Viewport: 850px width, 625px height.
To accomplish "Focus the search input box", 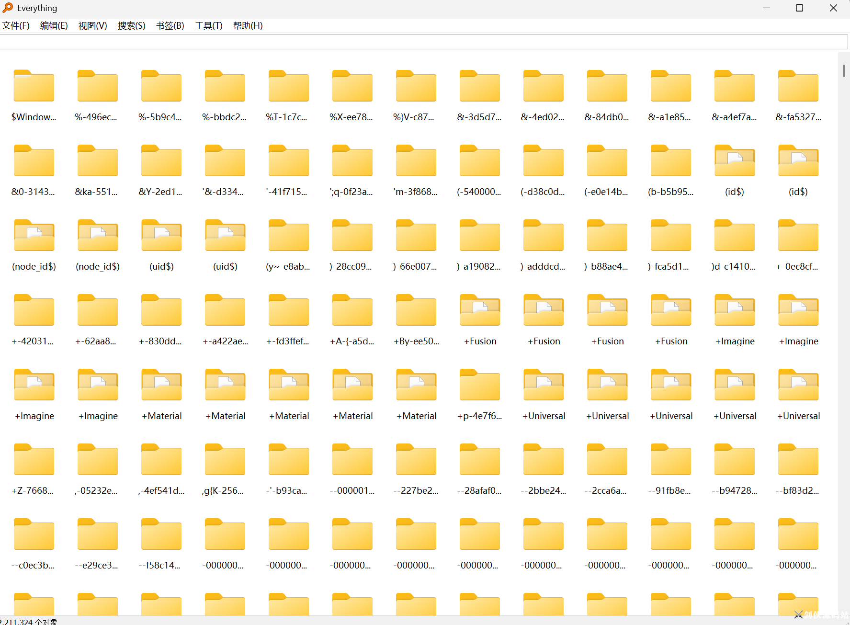I will click(424, 42).
